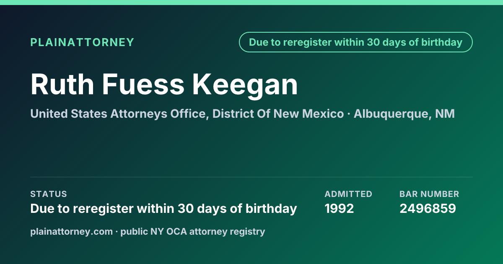Click the mint green top accent bar
This screenshot has height=264, width=503.
[251, 3]
